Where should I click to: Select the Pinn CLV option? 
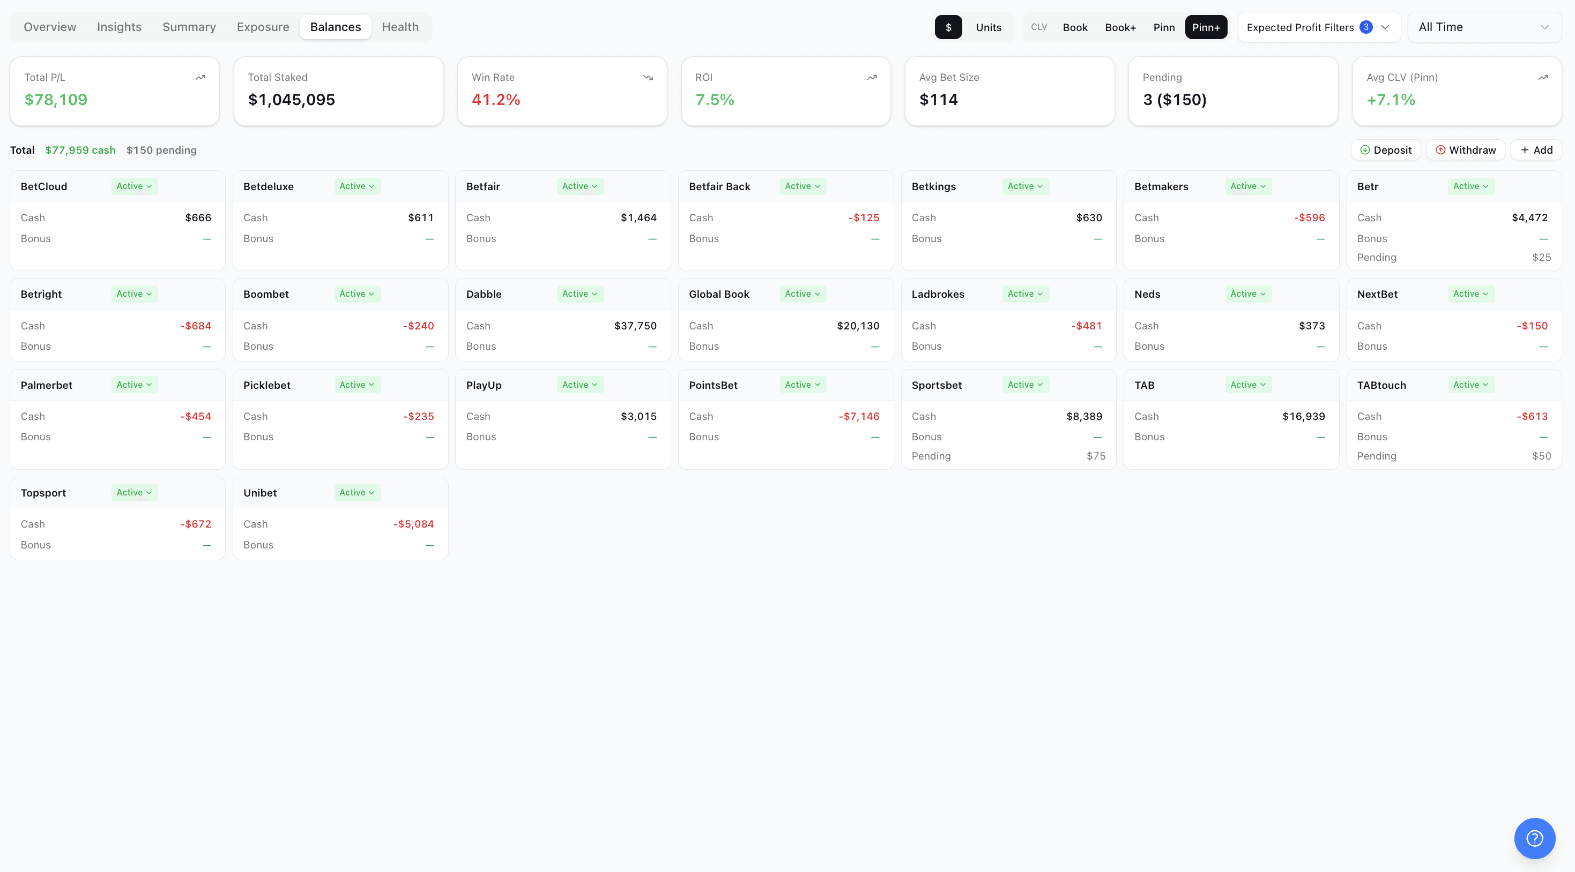click(x=1163, y=27)
